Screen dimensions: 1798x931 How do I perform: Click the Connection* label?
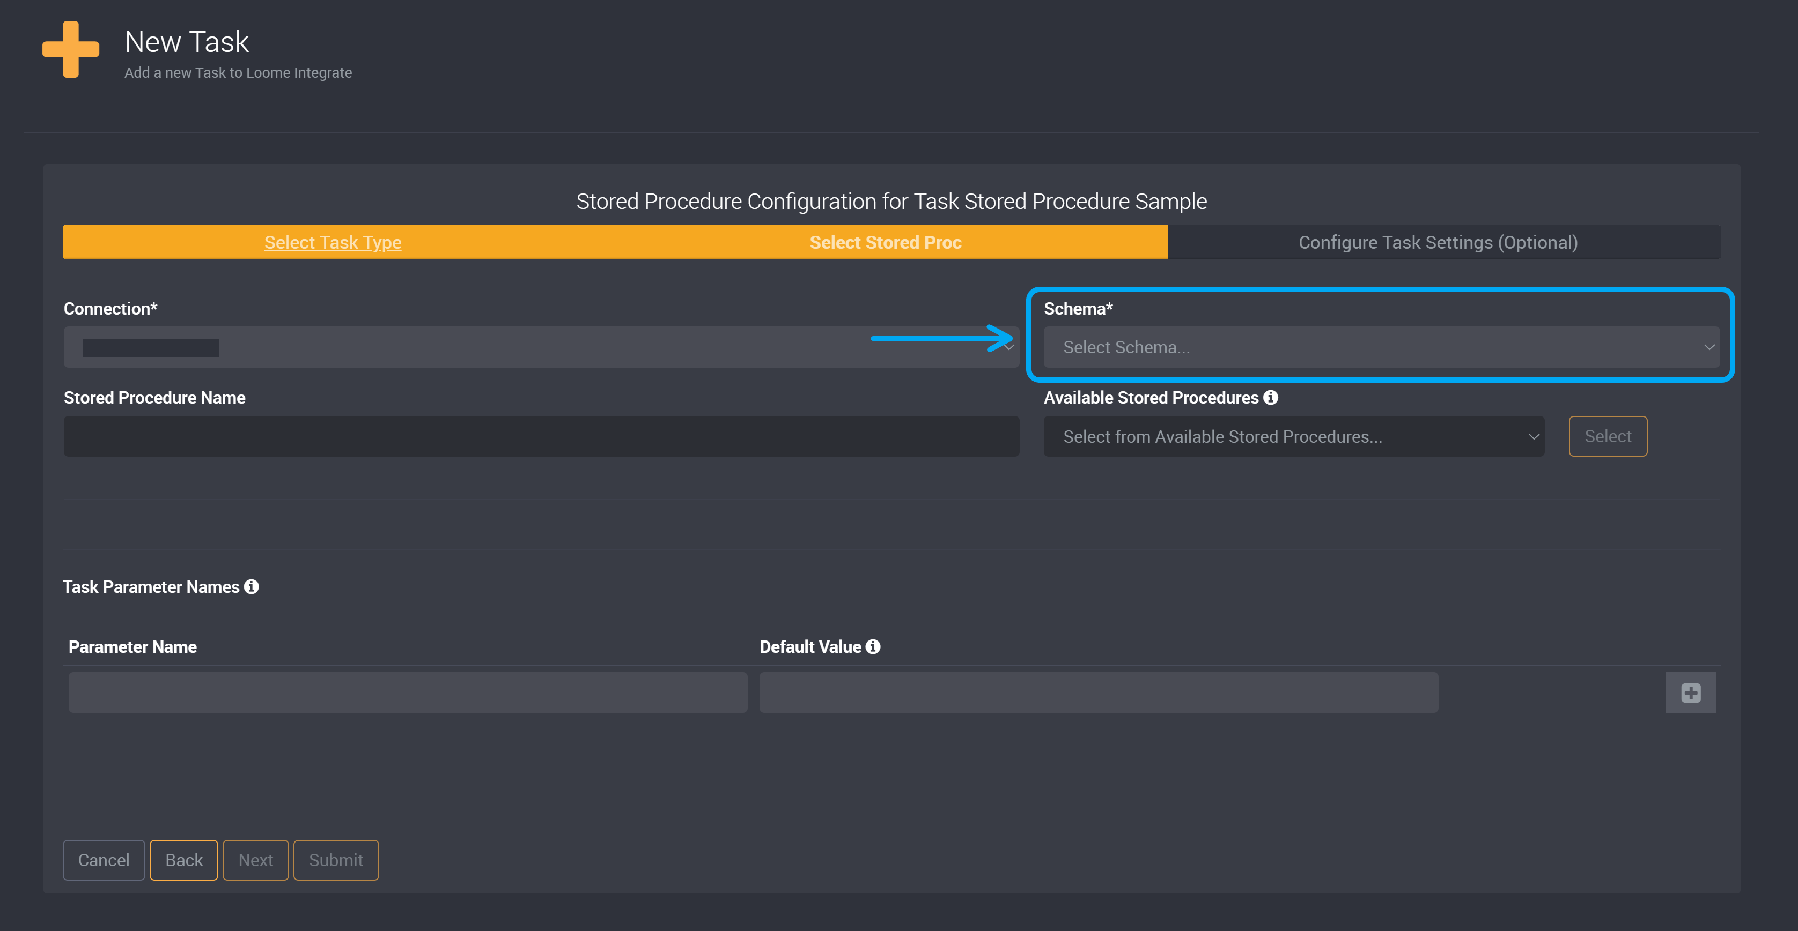(x=110, y=308)
